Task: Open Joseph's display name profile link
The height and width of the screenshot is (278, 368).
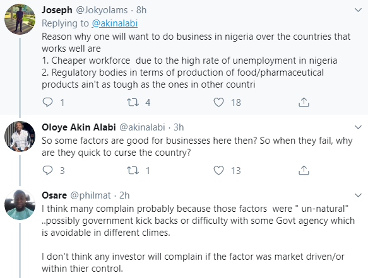Action: tap(57, 10)
